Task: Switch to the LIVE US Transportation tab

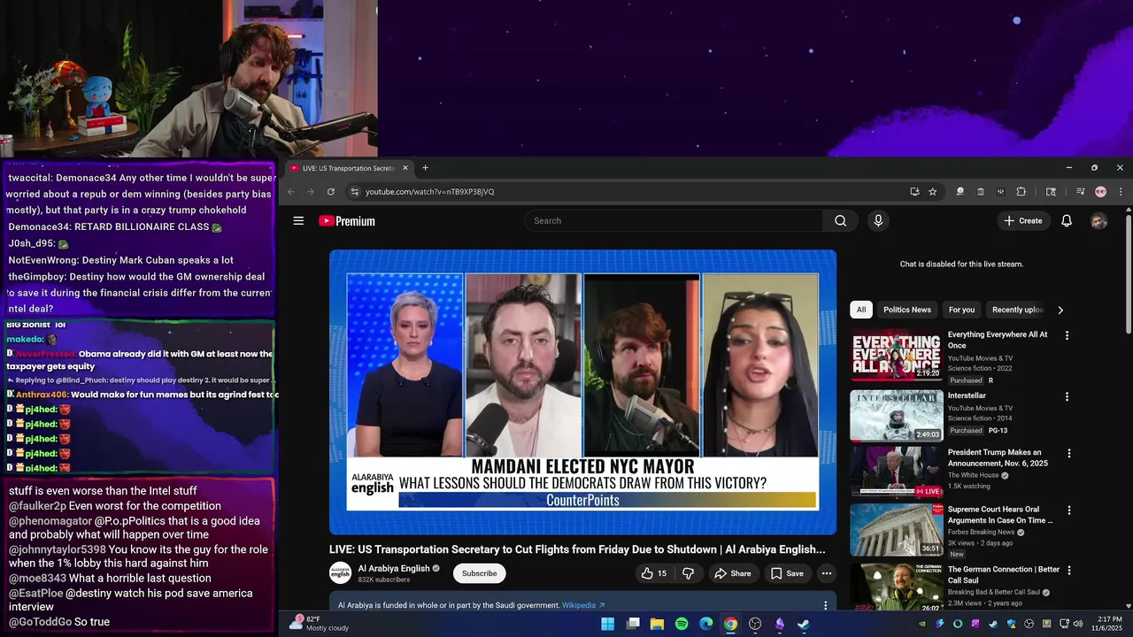Action: 348,168
